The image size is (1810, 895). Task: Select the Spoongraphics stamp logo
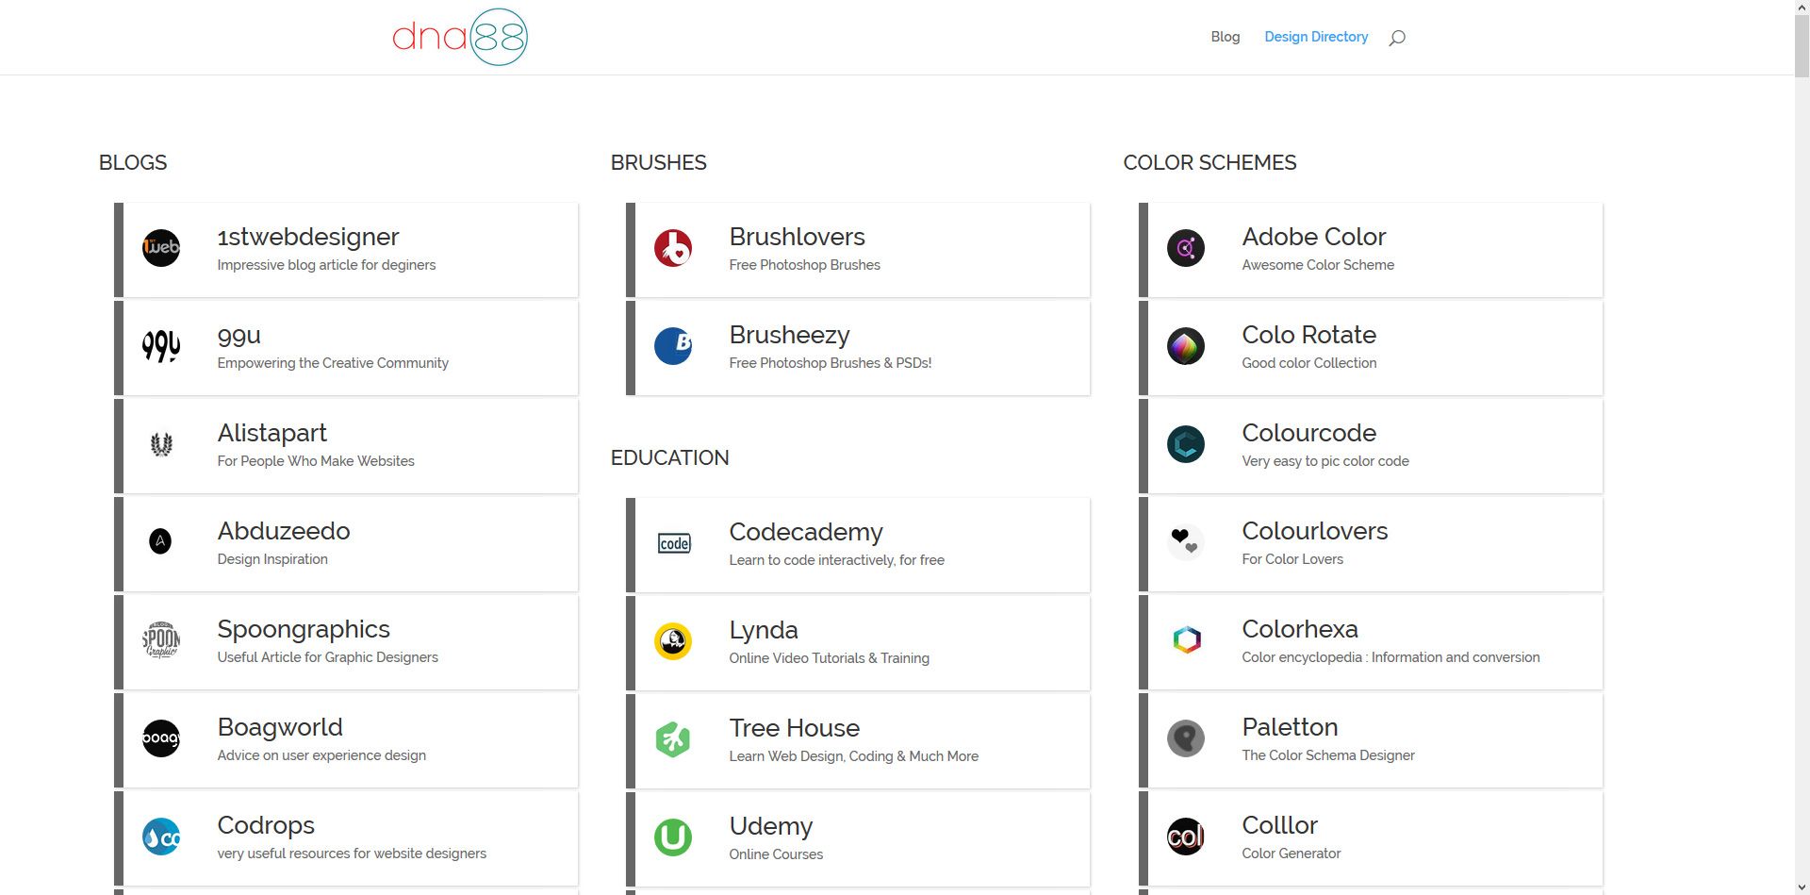[x=160, y=640]
